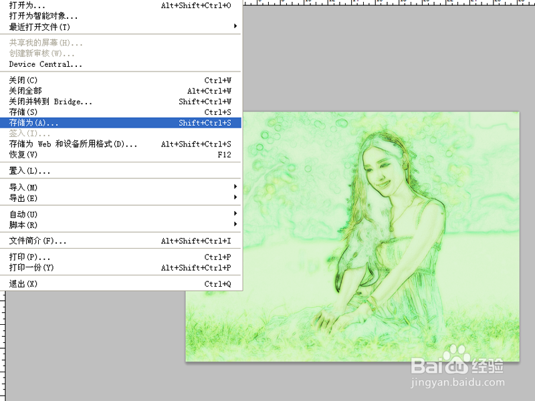
Task: Expand arrow beside 导入(M)
Action: point(235,186)
